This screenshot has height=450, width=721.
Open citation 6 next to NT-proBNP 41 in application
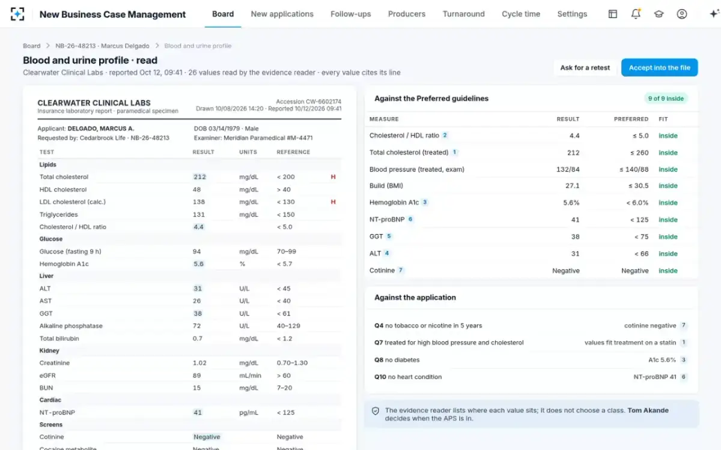pyautogui.click(x=683, y=377)
